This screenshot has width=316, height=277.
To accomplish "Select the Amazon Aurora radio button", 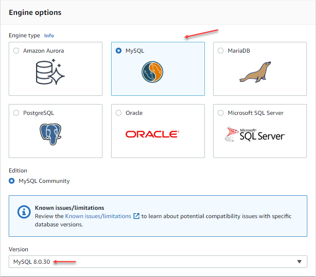I will [x=16, y=51].
